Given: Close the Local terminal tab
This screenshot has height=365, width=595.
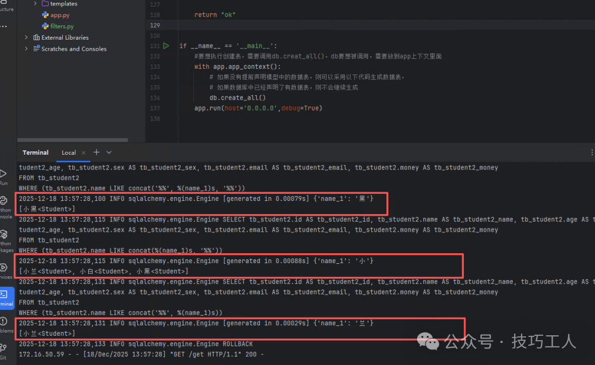Looking at the screenshot, I should (83, 152).
